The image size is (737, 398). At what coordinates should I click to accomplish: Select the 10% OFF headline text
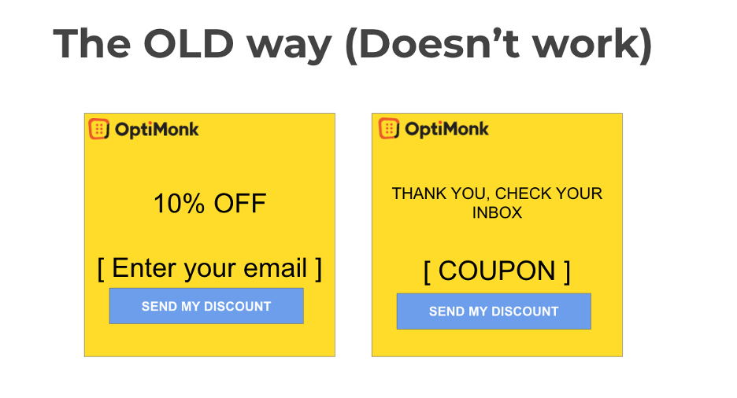[x=209, y=204]
